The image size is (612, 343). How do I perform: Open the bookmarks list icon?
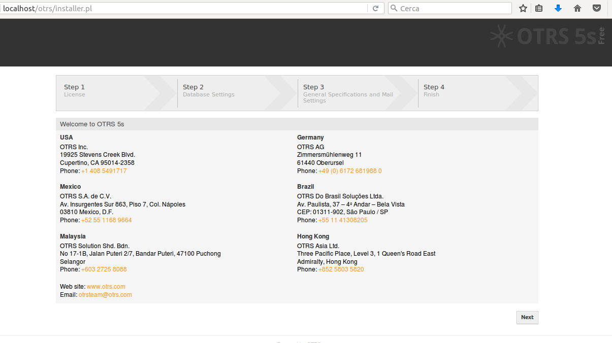click(x=539, y=8)
